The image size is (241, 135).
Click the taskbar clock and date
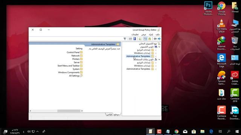[x=15, y=132]
